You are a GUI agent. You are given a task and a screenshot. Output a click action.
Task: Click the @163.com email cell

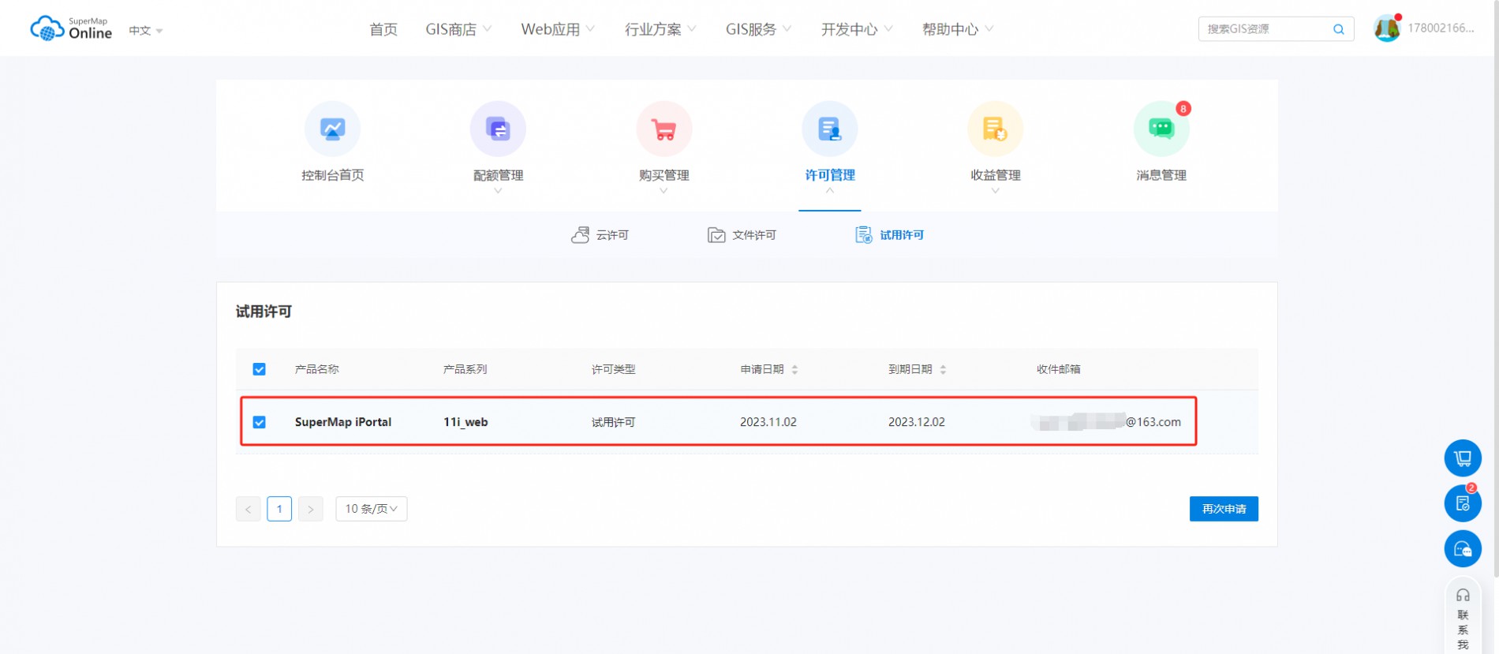tap(1106, 422)
